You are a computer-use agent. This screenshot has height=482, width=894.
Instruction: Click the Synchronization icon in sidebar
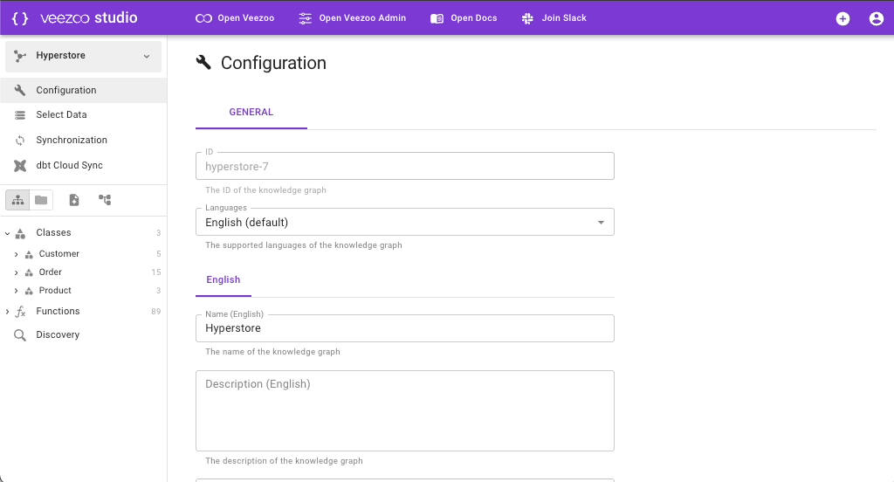[x=20, y=140]
